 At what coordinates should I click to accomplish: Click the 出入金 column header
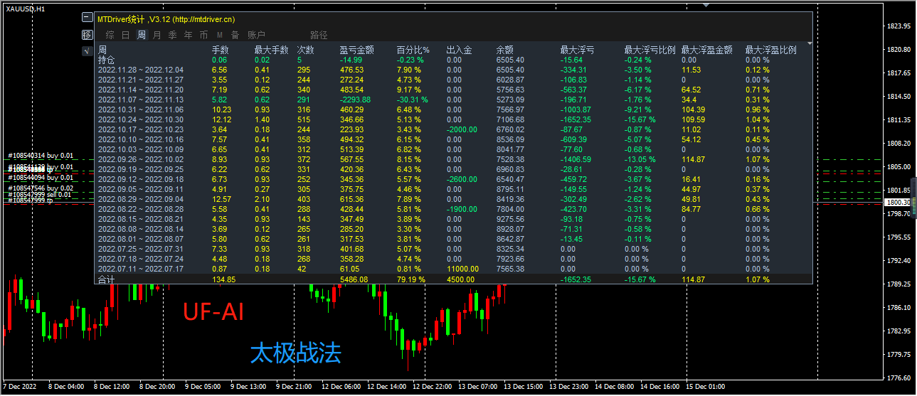click(x=459, y=50)
